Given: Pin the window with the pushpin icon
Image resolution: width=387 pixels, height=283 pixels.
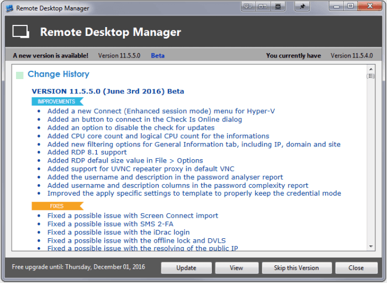Looking at the screenshot, I should point(302,7).
